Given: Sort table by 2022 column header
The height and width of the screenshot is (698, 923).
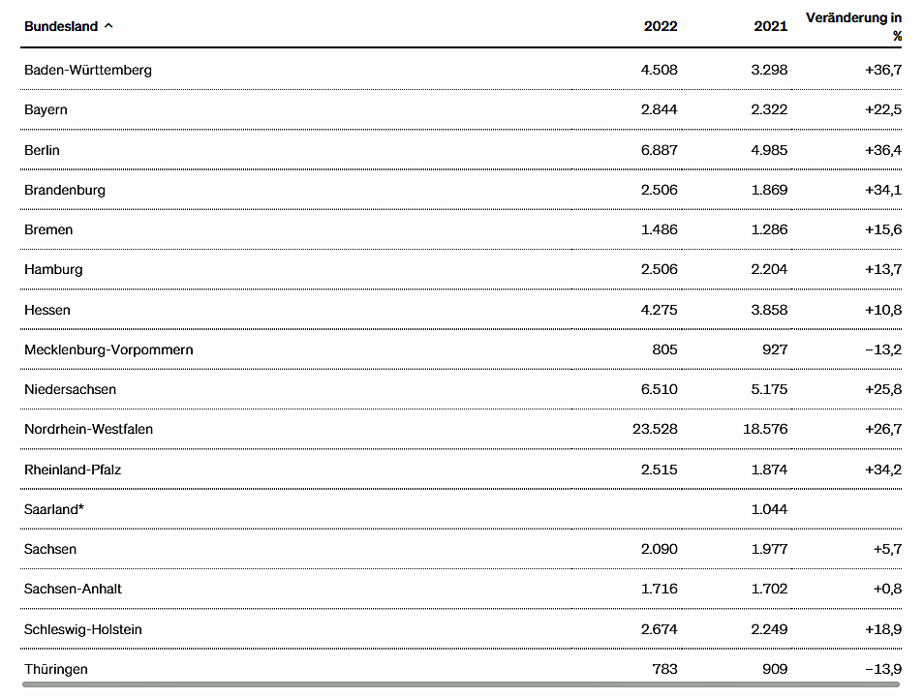Looking at the screenshot, I should (661, 26).
